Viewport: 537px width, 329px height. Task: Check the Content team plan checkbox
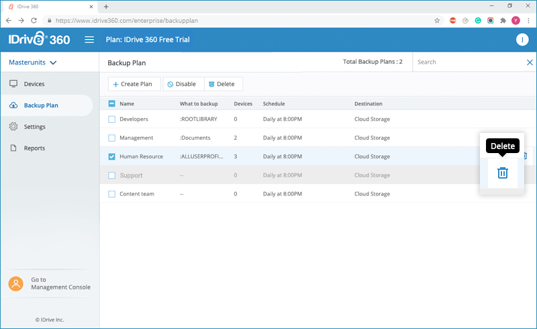click(111, 194)
